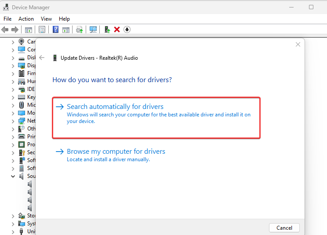Click the Monitors category icon
This screenshot has height=235, width=327.
pyautogui.click(x=22, y=113)
